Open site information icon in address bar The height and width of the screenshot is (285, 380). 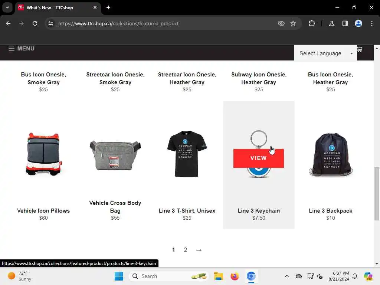pyautogui.click(x=50, y=23)
